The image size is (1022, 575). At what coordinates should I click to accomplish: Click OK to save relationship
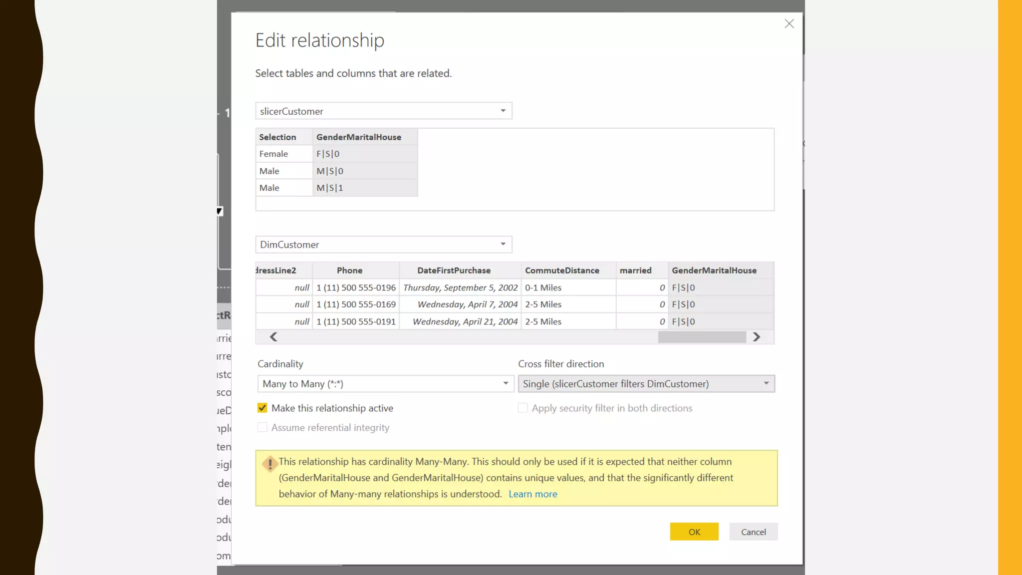[694, 532]
